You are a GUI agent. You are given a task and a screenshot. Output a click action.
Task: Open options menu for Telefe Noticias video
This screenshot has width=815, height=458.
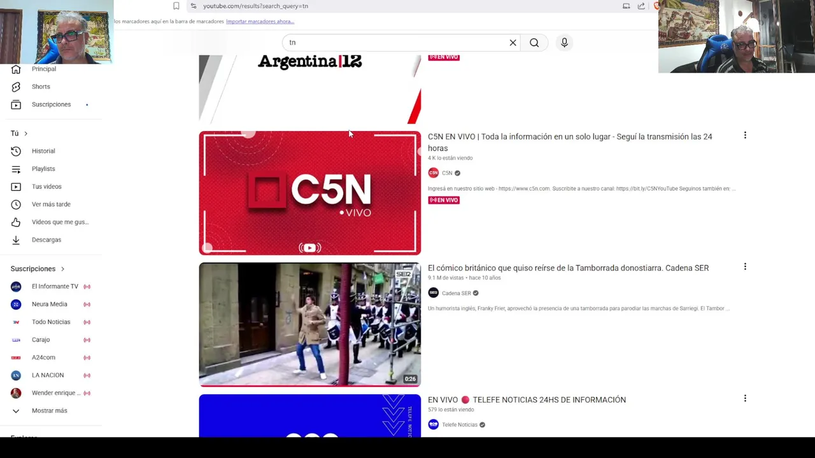[745, 398]
